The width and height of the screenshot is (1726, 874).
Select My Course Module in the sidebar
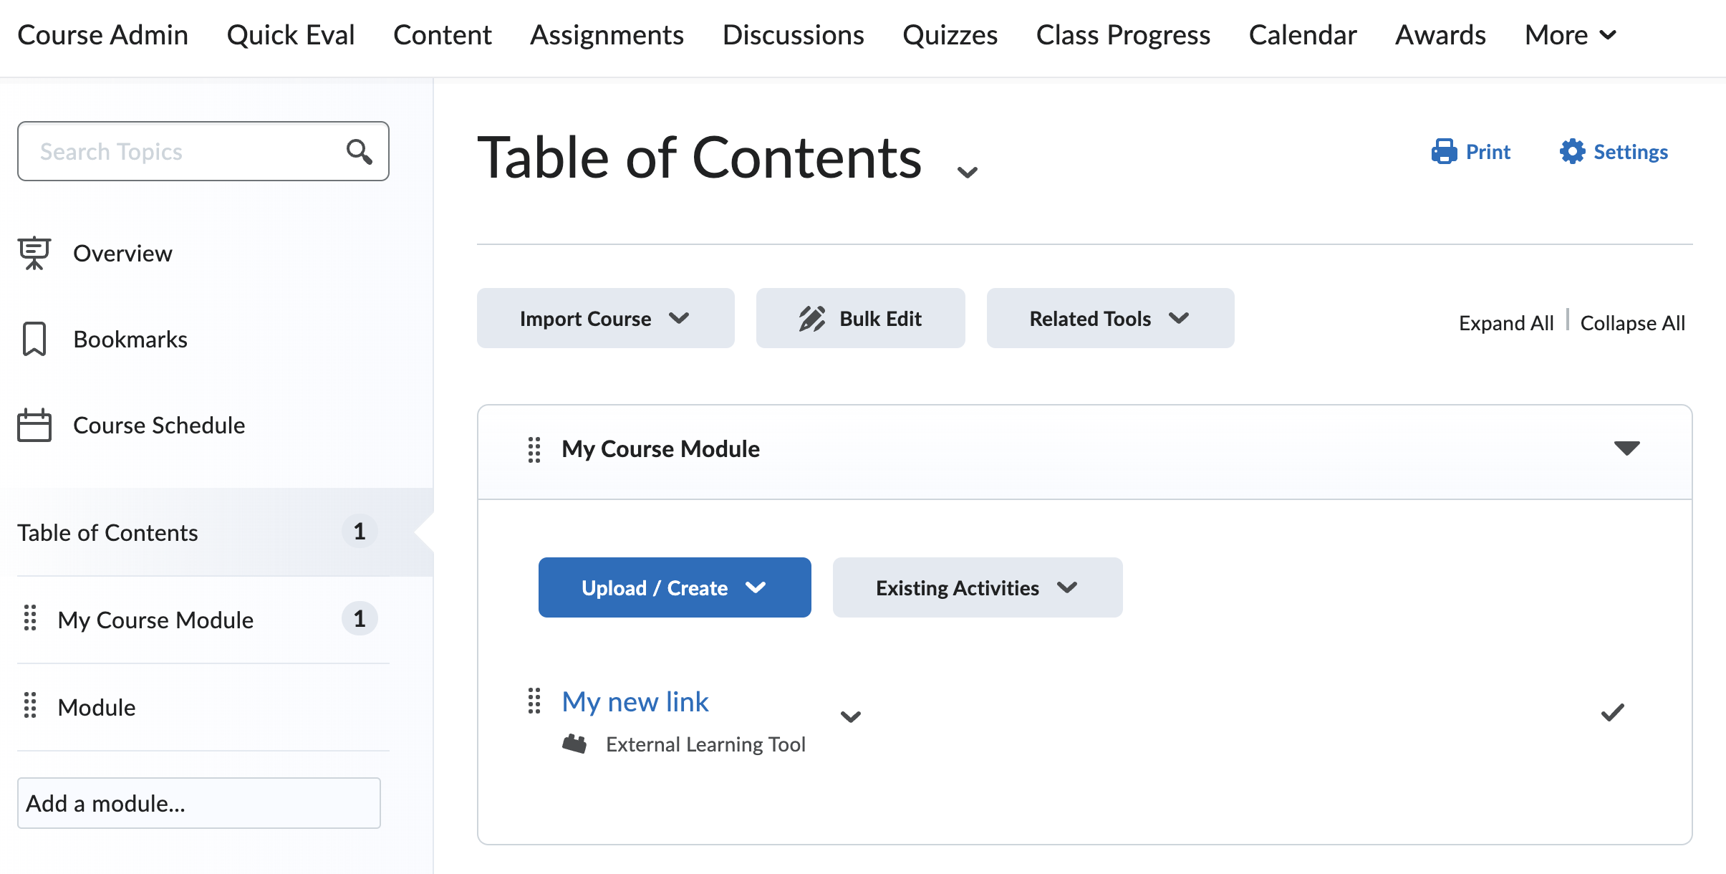point(155,620)
